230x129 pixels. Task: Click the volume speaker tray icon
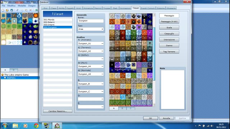(x=212, y=126)
